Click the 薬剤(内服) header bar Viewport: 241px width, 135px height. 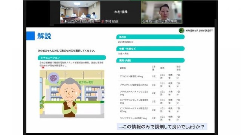(x=151, y=60)
